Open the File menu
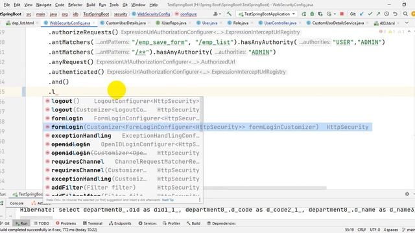This screenshot has width=415, height=233. 6,5
